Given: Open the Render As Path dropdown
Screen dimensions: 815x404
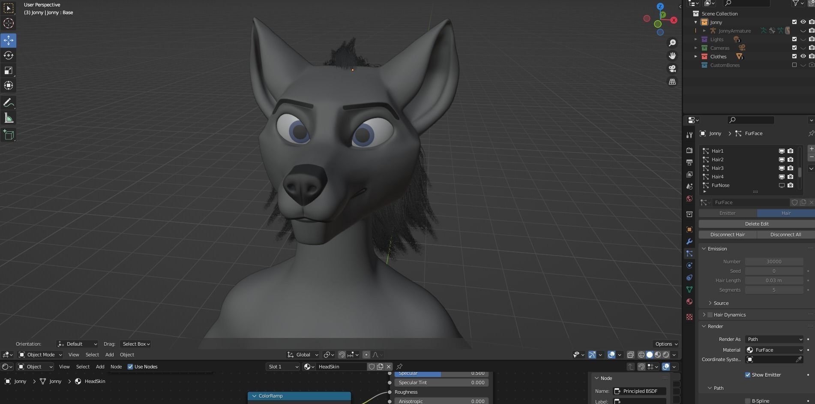Looking at the screenshot, I should tap(774, 339).
